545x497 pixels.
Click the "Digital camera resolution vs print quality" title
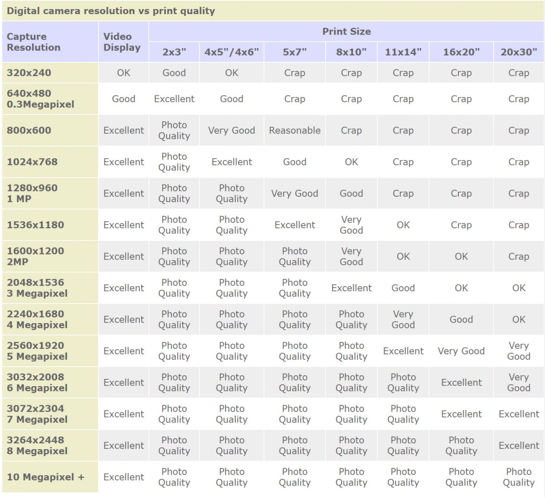click(x=111, y=11)
